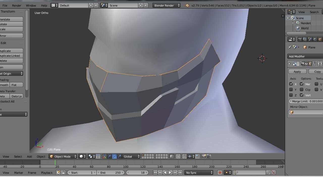Toggle the Vertex Groups option checkbox
The width and height of the screenshot is (323, 177).
302,95
